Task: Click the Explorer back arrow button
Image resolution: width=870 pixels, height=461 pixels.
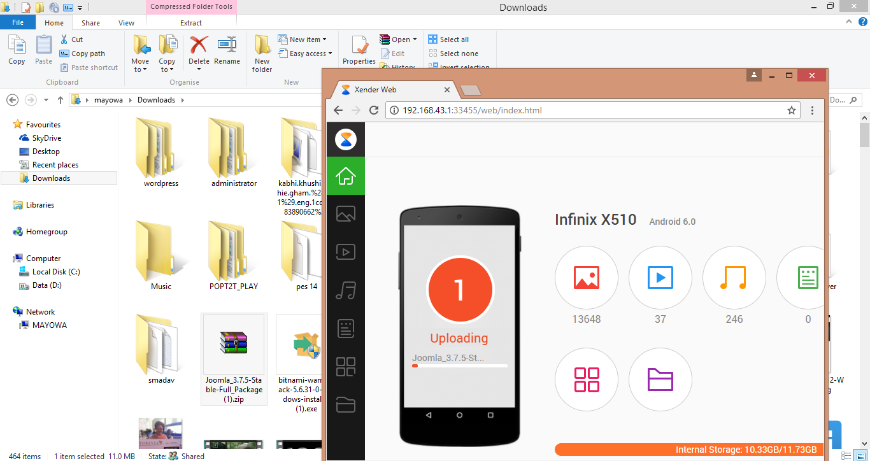Action: click(12, 100)
